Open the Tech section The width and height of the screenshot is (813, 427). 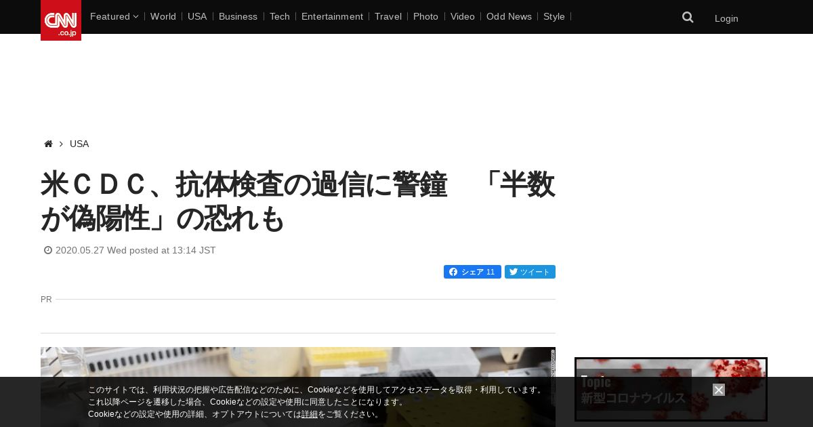point(280,16)
